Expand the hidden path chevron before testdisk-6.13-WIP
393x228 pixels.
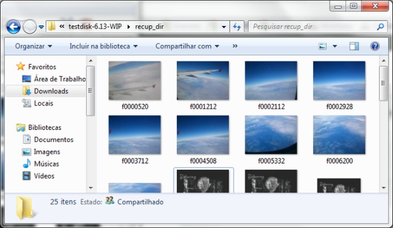[x=62, y=26]
